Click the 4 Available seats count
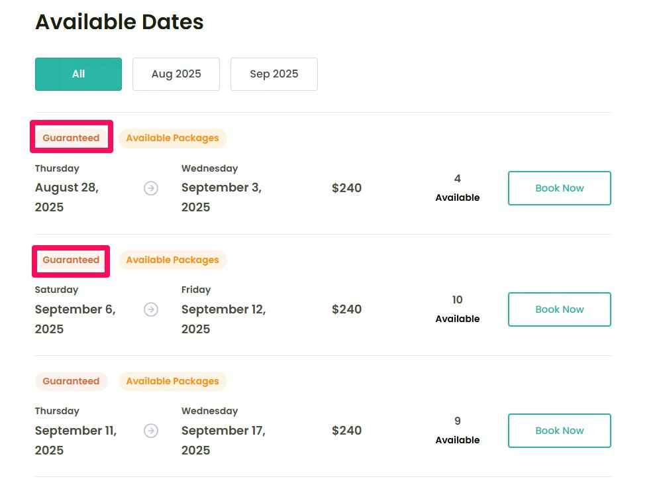This screenshot has height=491, width=657. [457, 188]
